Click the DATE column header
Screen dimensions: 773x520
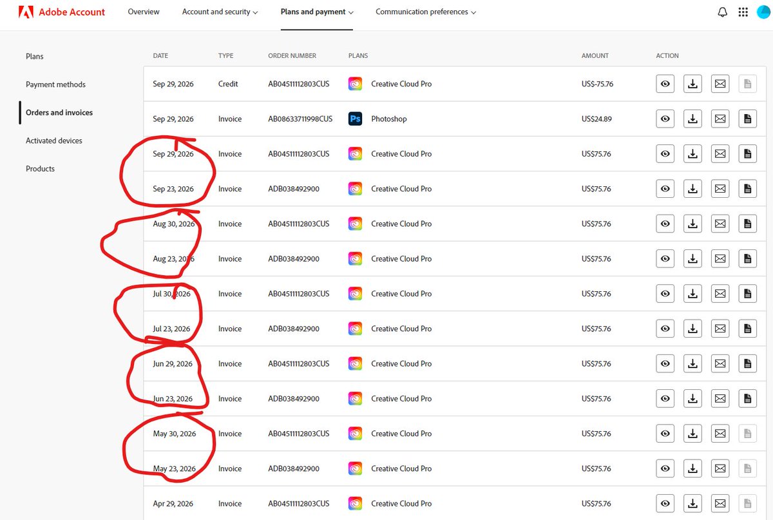(x=160, y=56)
